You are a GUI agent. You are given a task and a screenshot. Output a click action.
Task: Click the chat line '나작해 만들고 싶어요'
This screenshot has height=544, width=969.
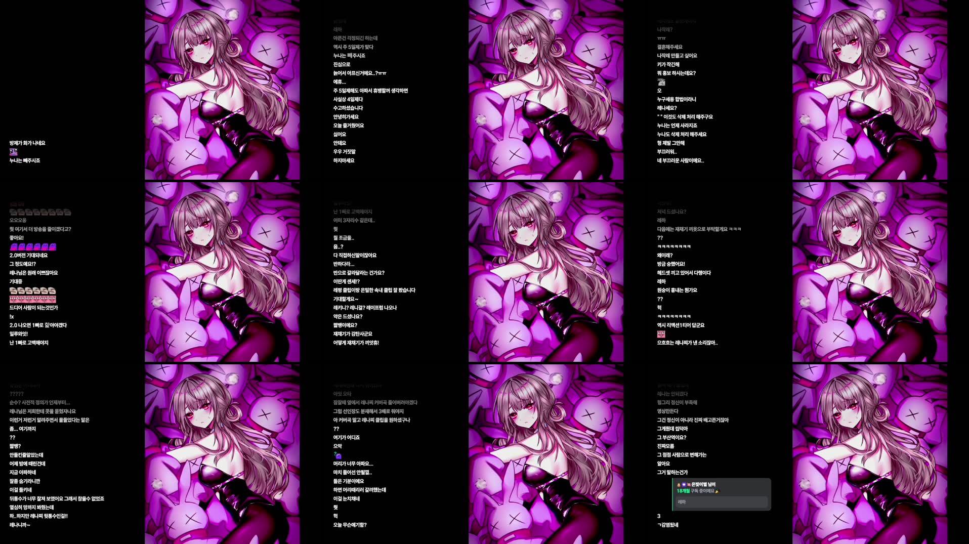pyautogui.click(x=677, y=56)
